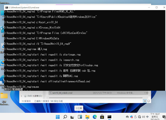166x120 pixels.
Task: Switch the Chinese IME input indicator
Action: [147, 117]
